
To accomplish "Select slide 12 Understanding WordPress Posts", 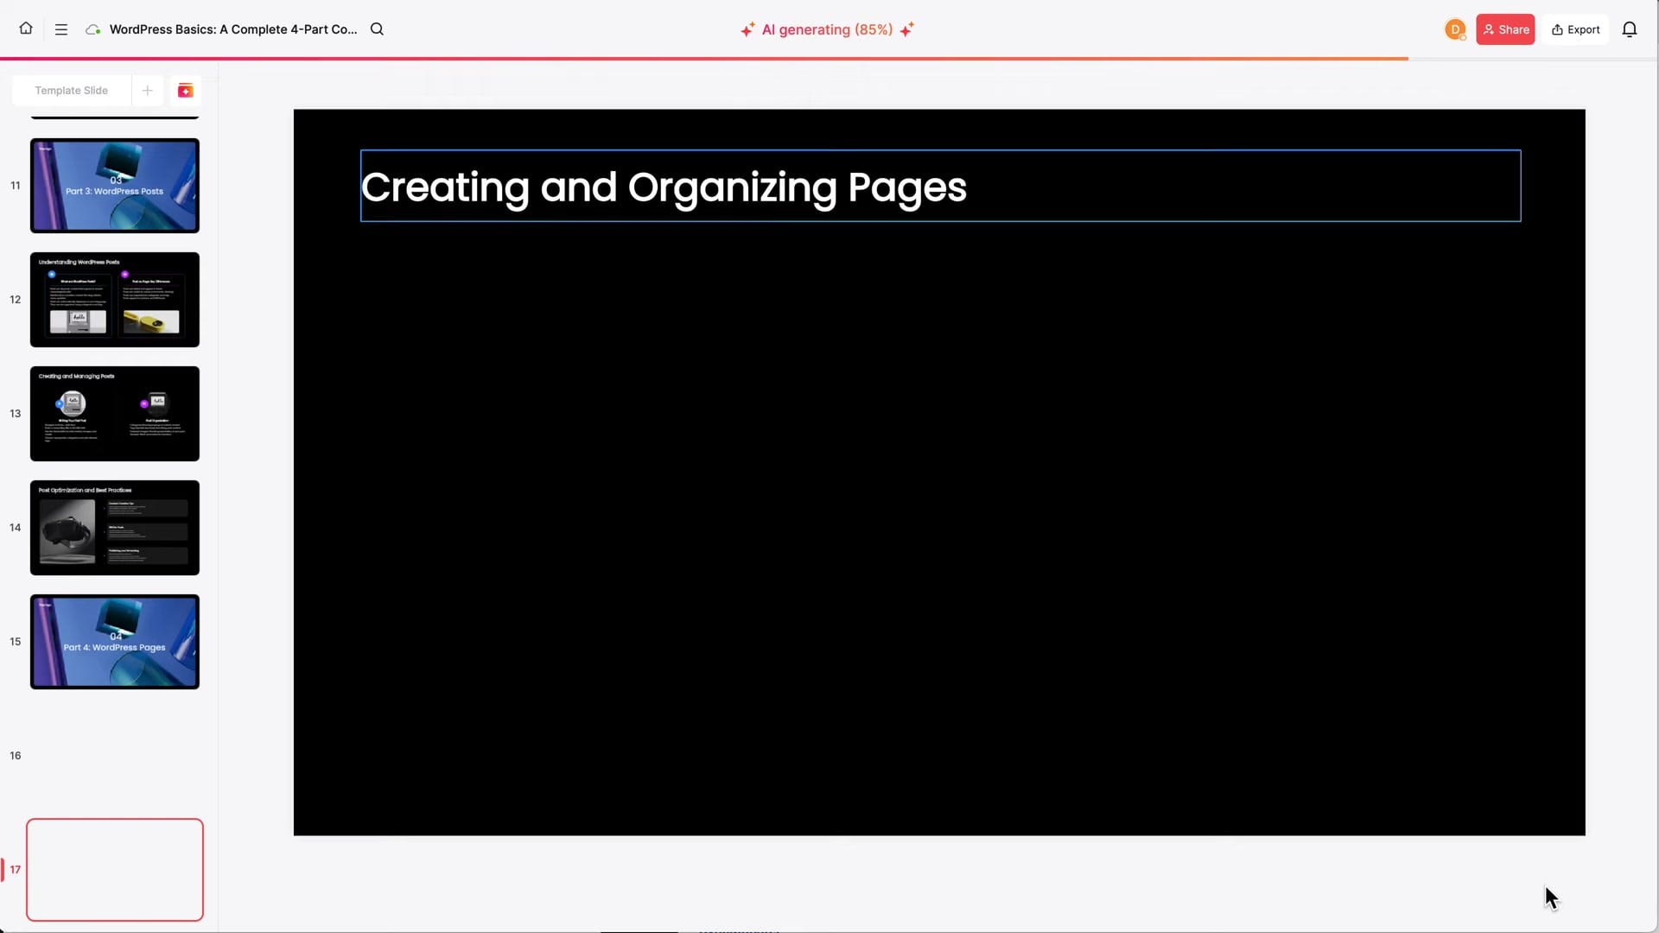I will 115,300.
